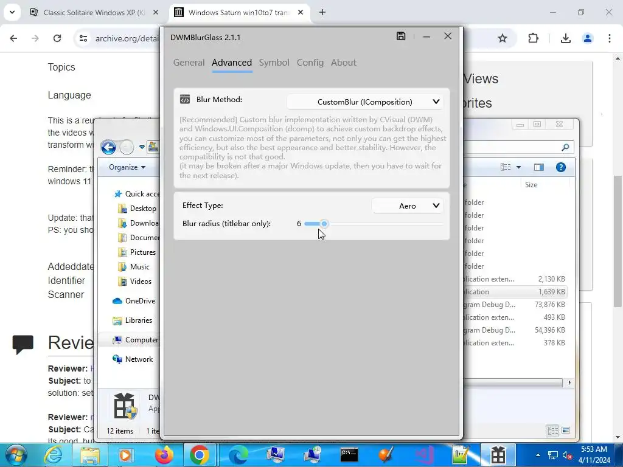Select Computer in Explorer sidebar
The image size is (623, 467).
click(136, 340)
